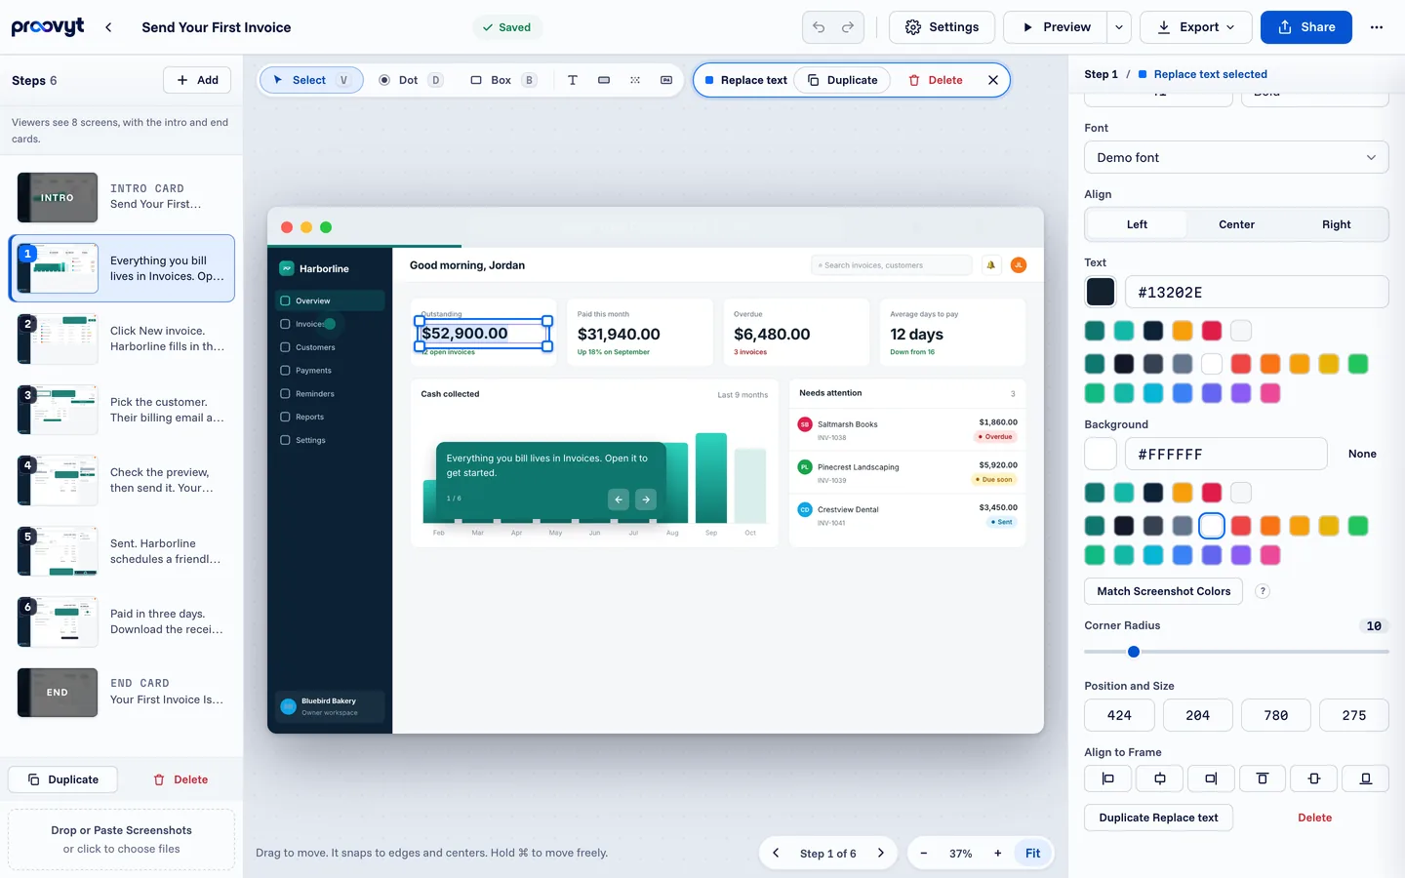This screenshot has height=878, width=1405.
Task: Open the three-dot more options menu
Action: click(x=1377, y=27)
